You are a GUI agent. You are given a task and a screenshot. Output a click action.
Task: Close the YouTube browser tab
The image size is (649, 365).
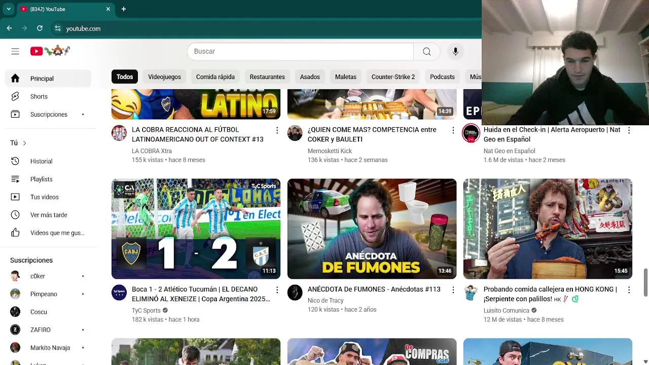pos(108,9)
